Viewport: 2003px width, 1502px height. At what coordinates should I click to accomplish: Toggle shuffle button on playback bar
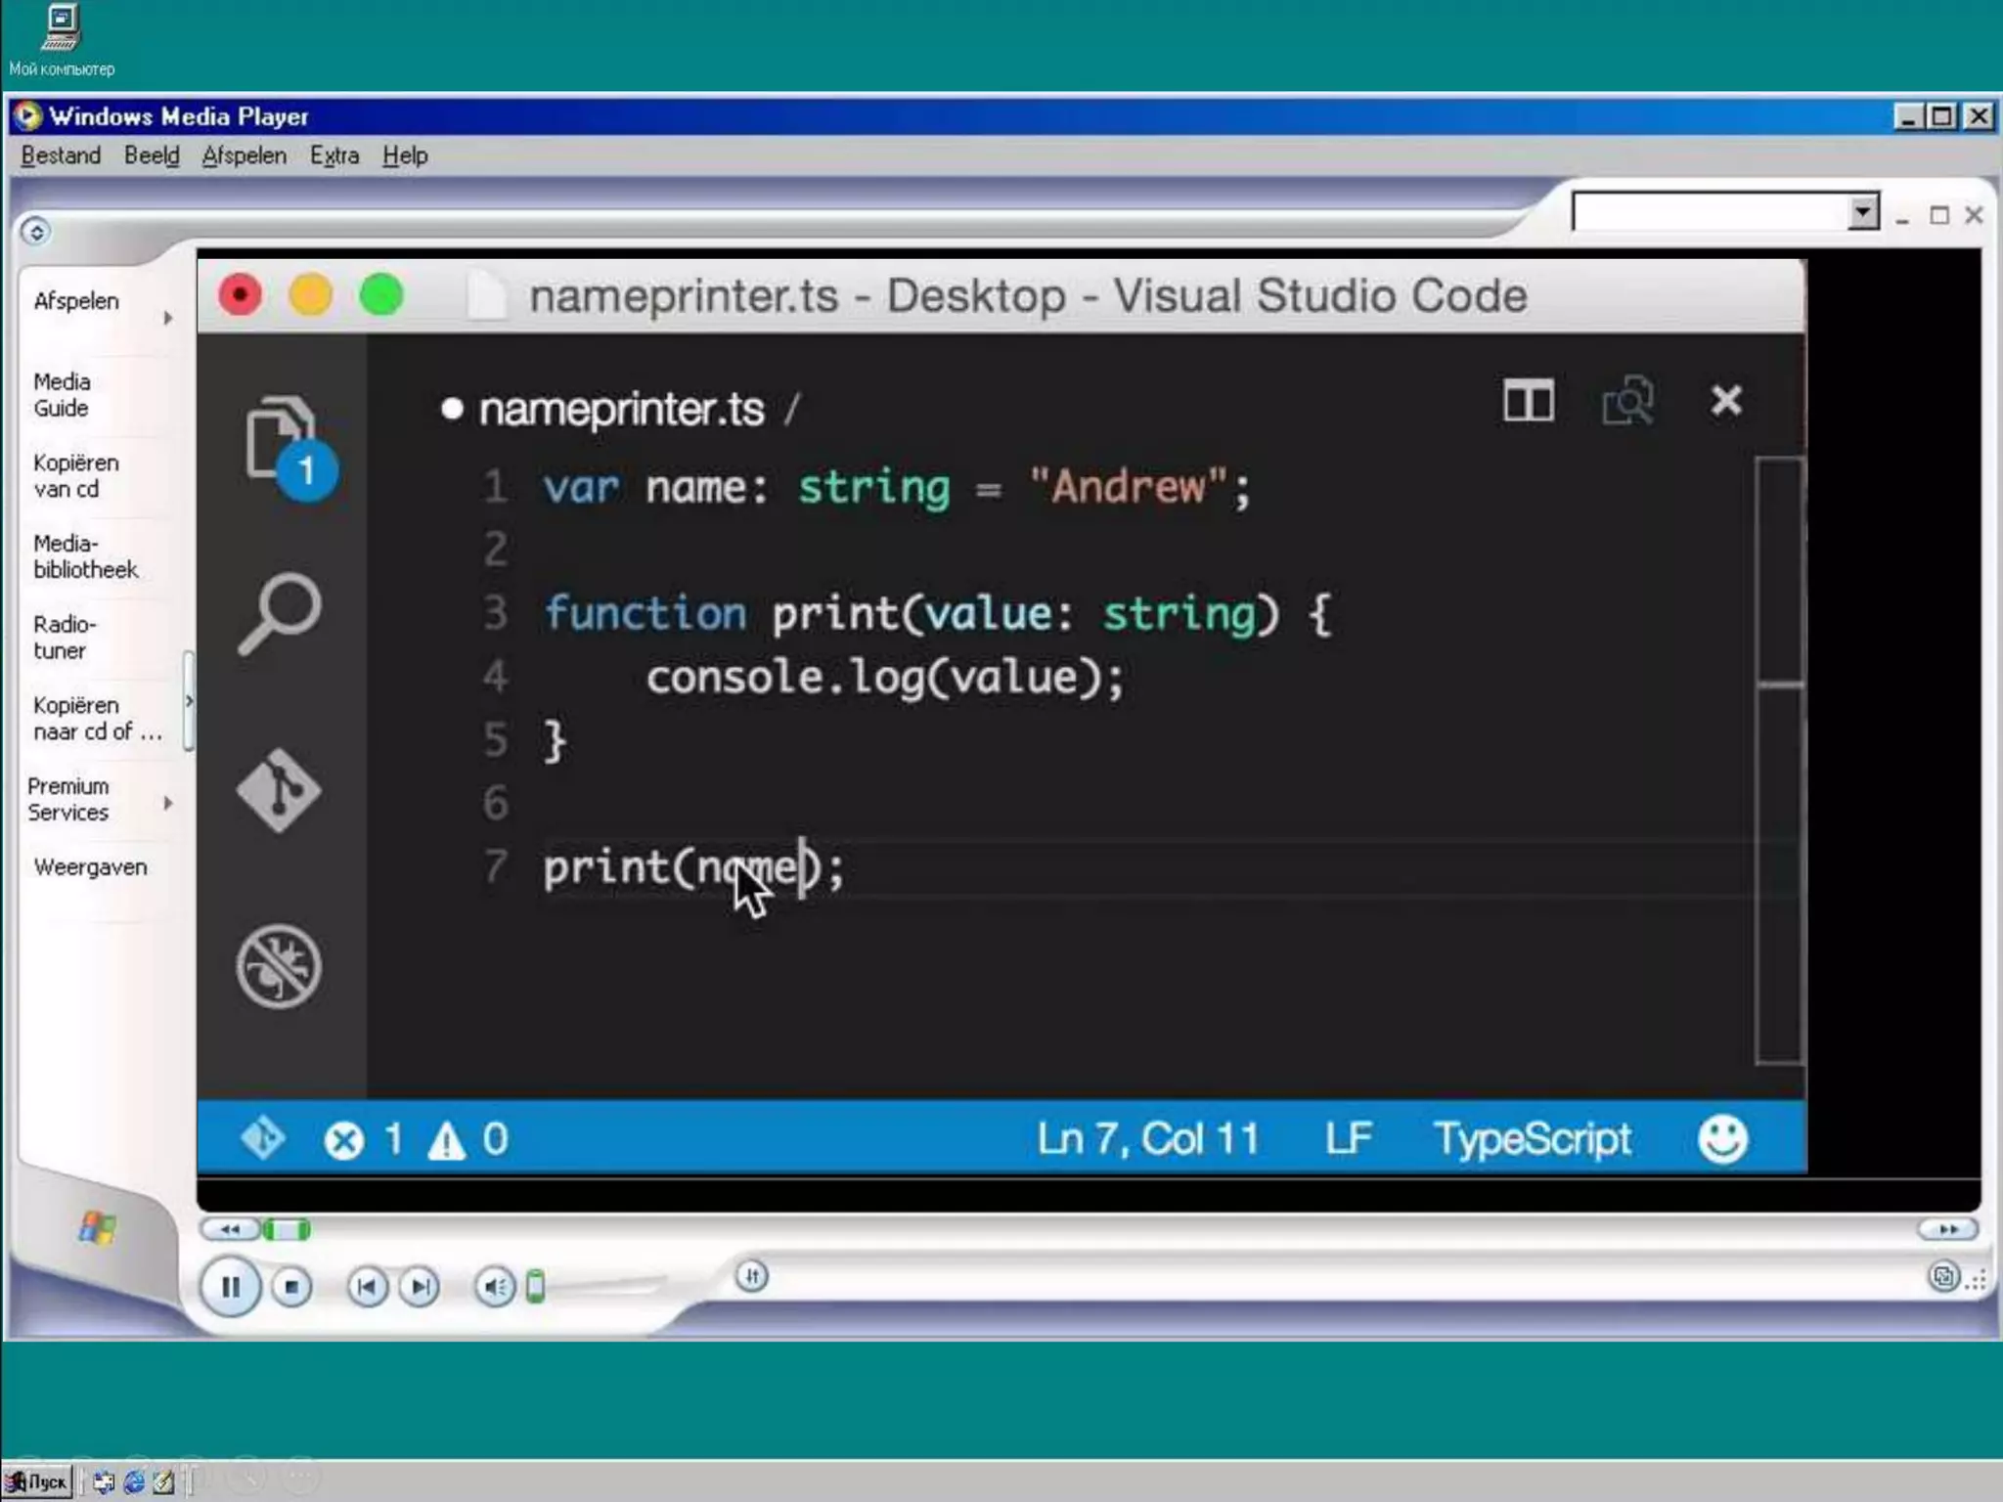pyautogui.click(x=751, y=1276)
